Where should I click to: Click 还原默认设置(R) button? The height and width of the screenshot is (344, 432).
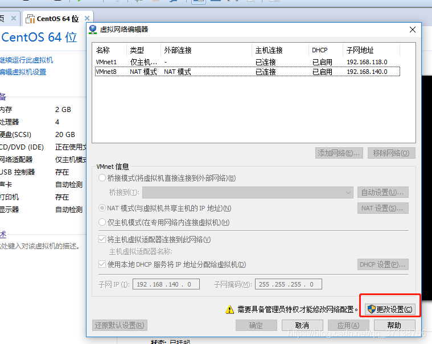coord(120,325)
